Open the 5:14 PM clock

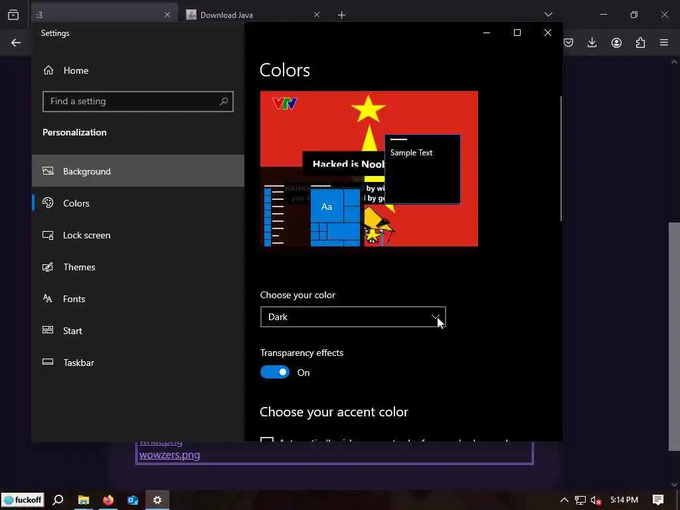tap(624, 500)
